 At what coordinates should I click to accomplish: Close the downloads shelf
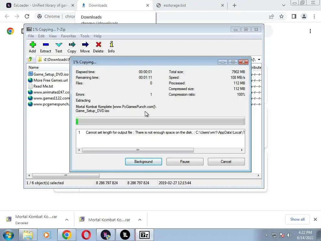coord(315,219)
